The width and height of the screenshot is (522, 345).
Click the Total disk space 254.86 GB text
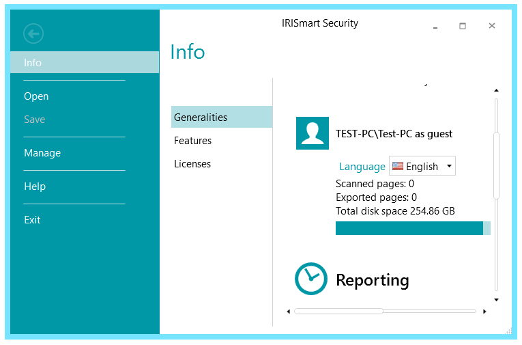395,211
